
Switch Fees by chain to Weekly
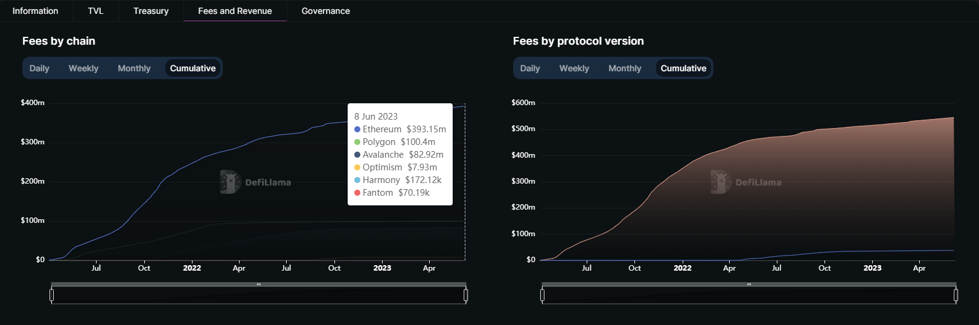point(83,68)
